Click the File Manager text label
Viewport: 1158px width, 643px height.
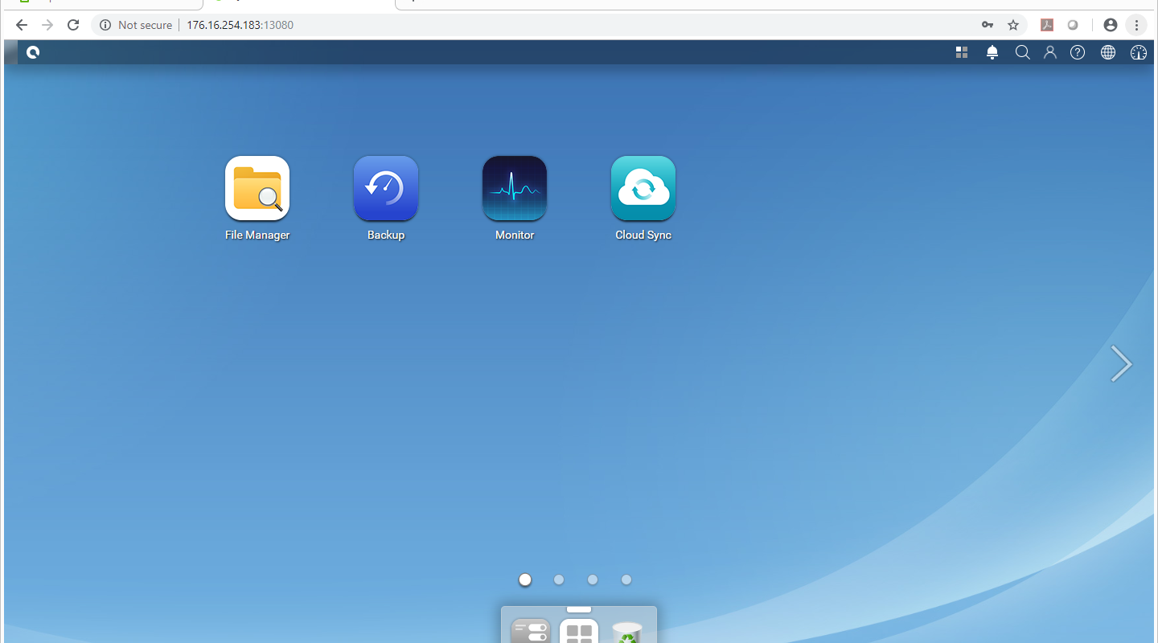(257, 235)
